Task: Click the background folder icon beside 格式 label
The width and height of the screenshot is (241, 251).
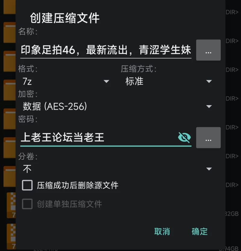Action: coord(10,61)
